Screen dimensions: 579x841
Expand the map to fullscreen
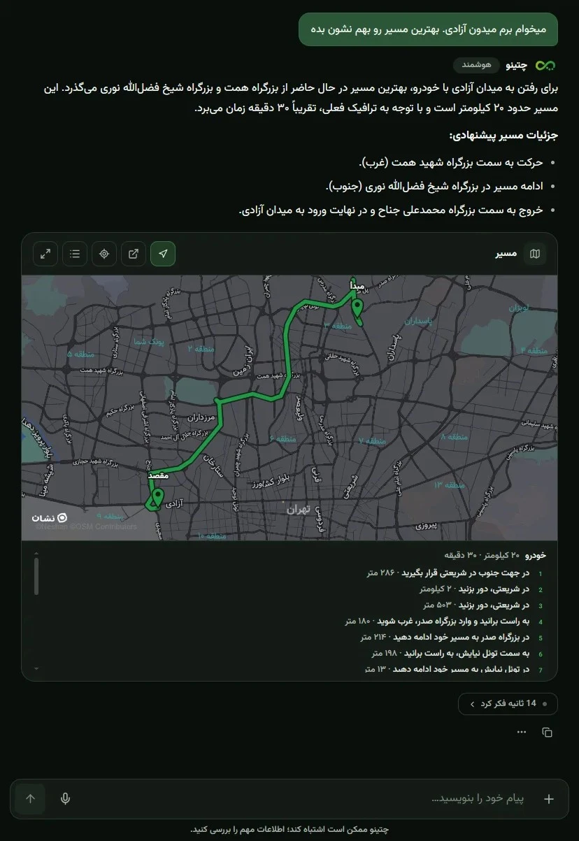point(45,254)
